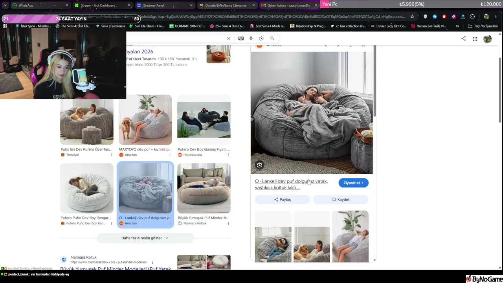Close the image preview panel
This screenshot has width=503, height=283.
click(363, 46)
